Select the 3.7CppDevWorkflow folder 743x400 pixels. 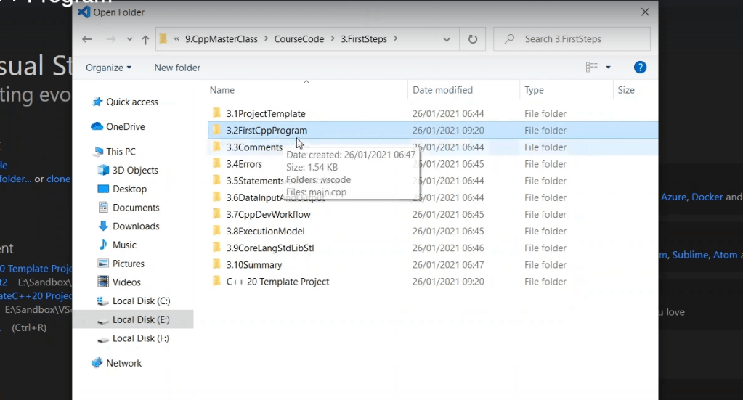click(268, 214)
